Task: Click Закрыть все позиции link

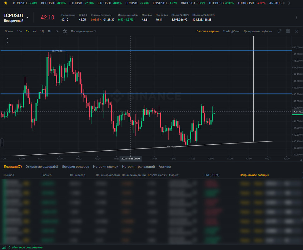Action: [x=254, y=175]
